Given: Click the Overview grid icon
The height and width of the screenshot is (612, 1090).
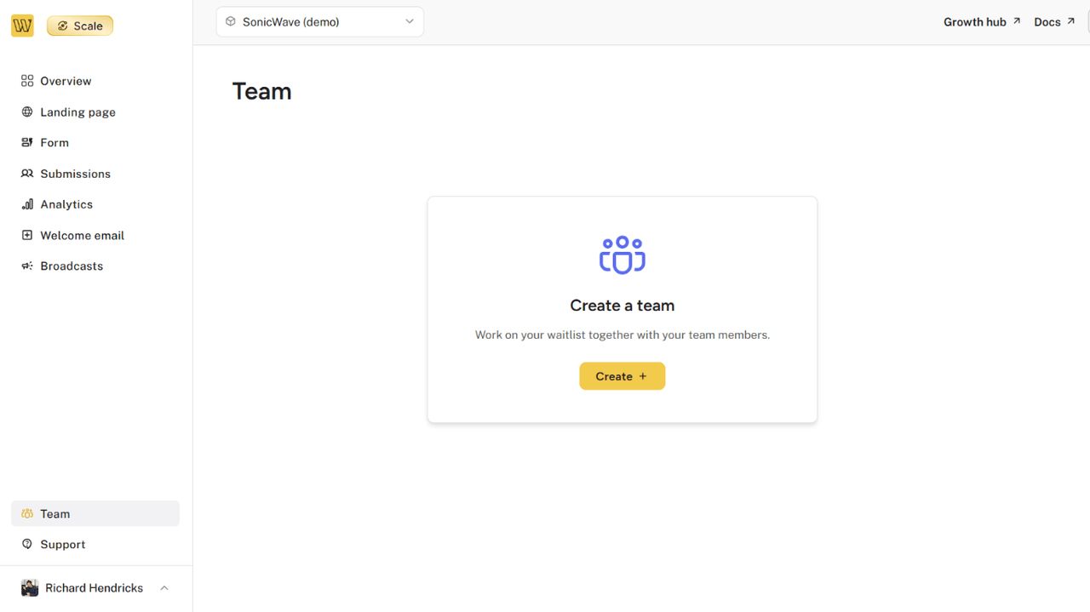Looking at the screenshot, I should [x=26, y=80].
